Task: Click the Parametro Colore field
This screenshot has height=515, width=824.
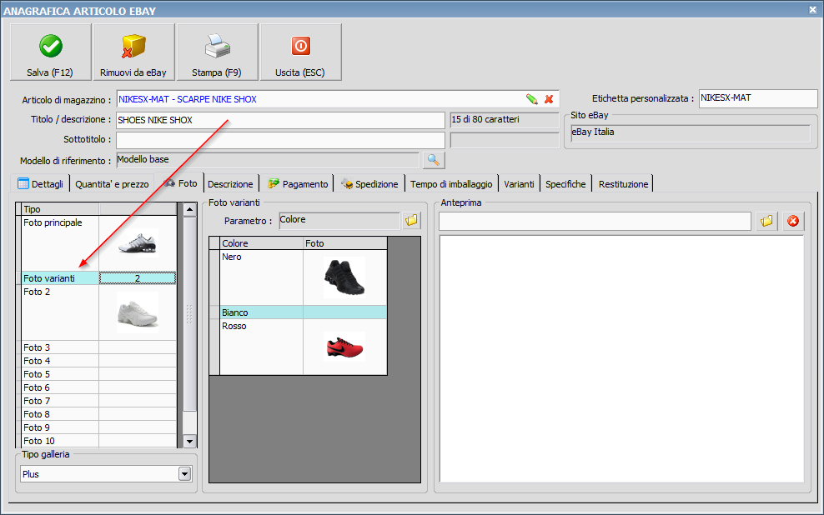Action: point(339,221)
